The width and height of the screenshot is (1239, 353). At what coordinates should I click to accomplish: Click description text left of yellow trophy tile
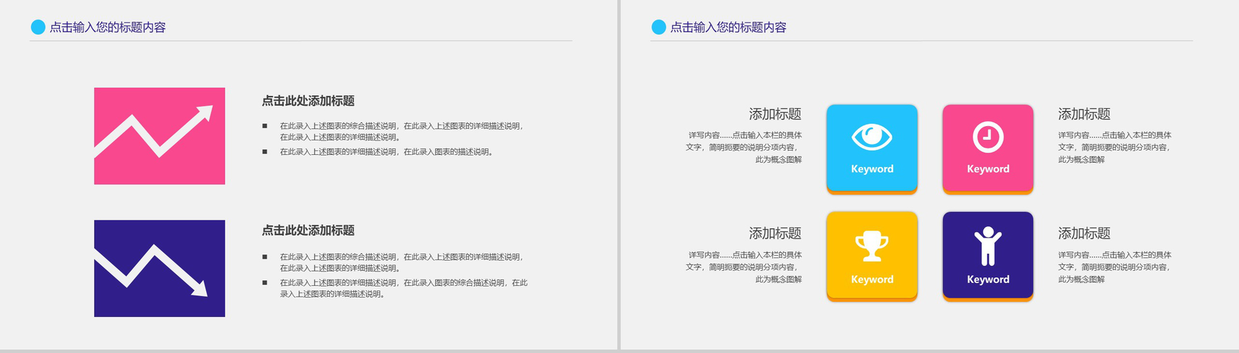[x=743, y=267]
